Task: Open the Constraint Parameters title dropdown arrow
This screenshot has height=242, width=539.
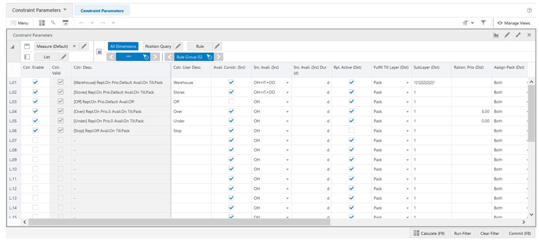Action: tap(65, 10)
